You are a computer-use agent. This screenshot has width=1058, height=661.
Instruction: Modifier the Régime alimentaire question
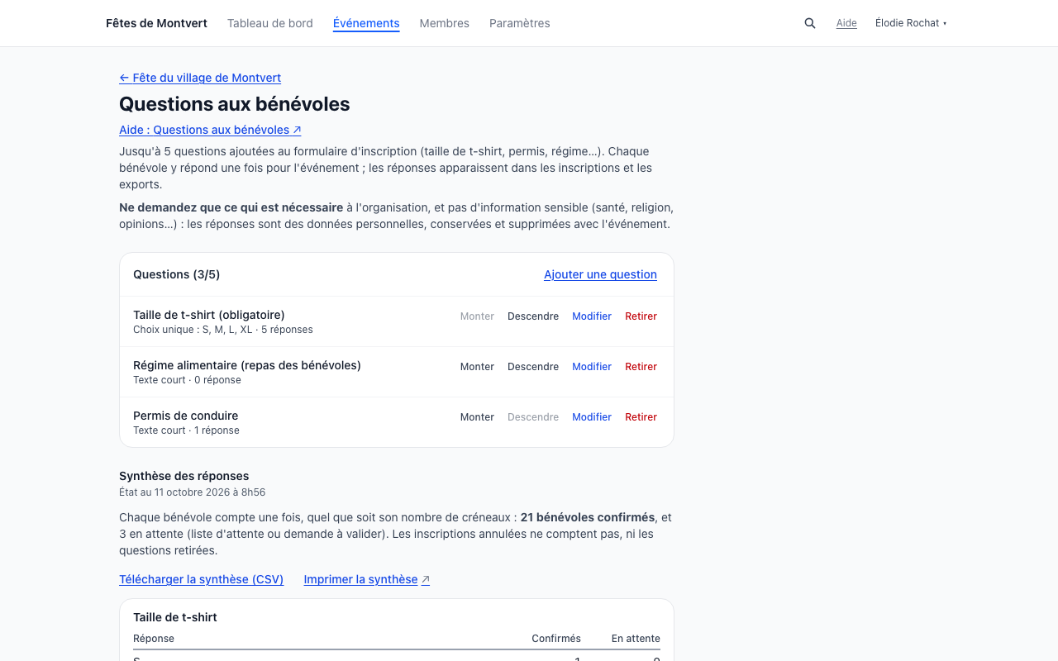pos(592,367)
